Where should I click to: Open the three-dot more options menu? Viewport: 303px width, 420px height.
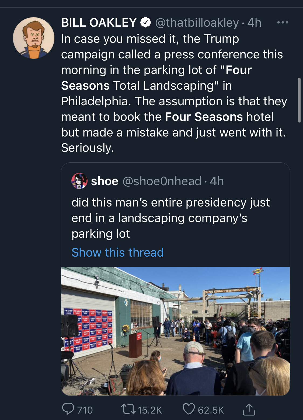[x=283, y=23]
